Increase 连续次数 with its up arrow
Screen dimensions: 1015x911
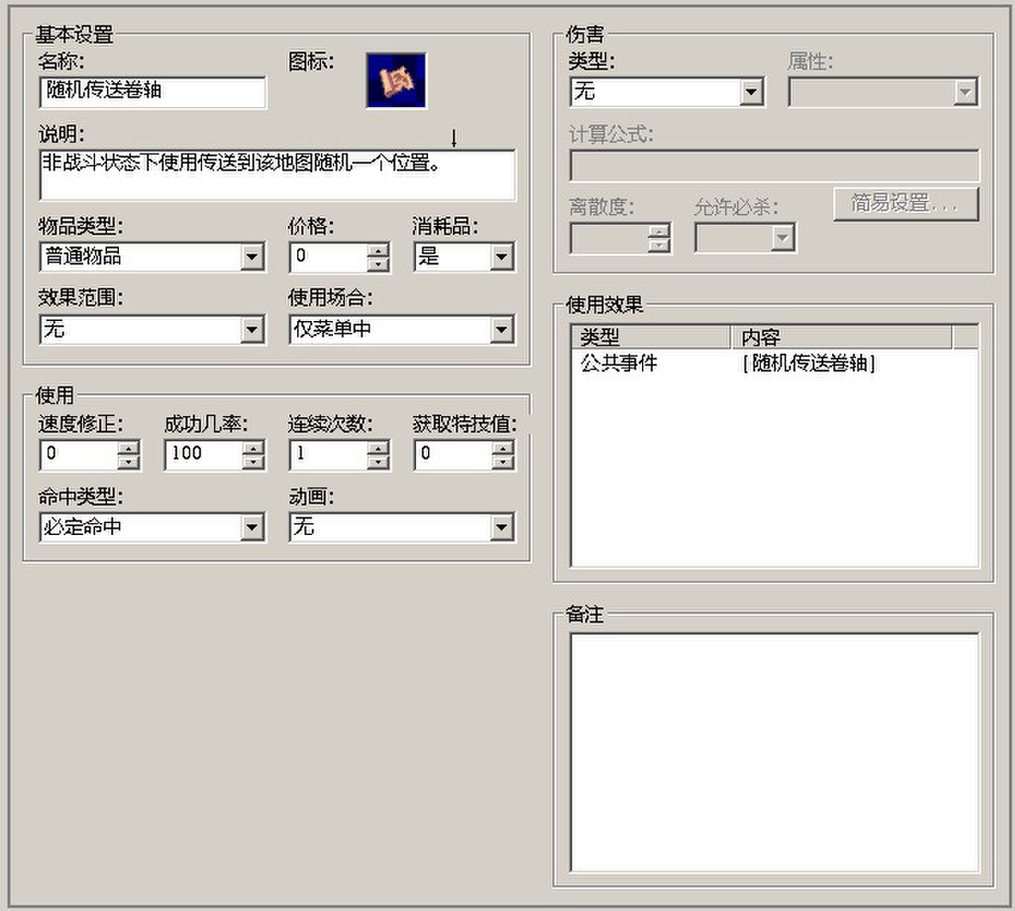(378, 447)
